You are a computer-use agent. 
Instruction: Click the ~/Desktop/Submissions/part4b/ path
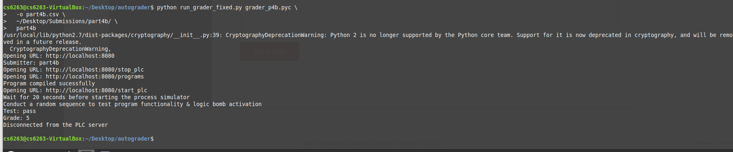click(64, 21)
